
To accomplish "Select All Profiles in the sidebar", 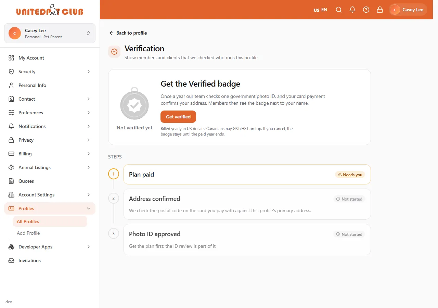I will (50, 221).
